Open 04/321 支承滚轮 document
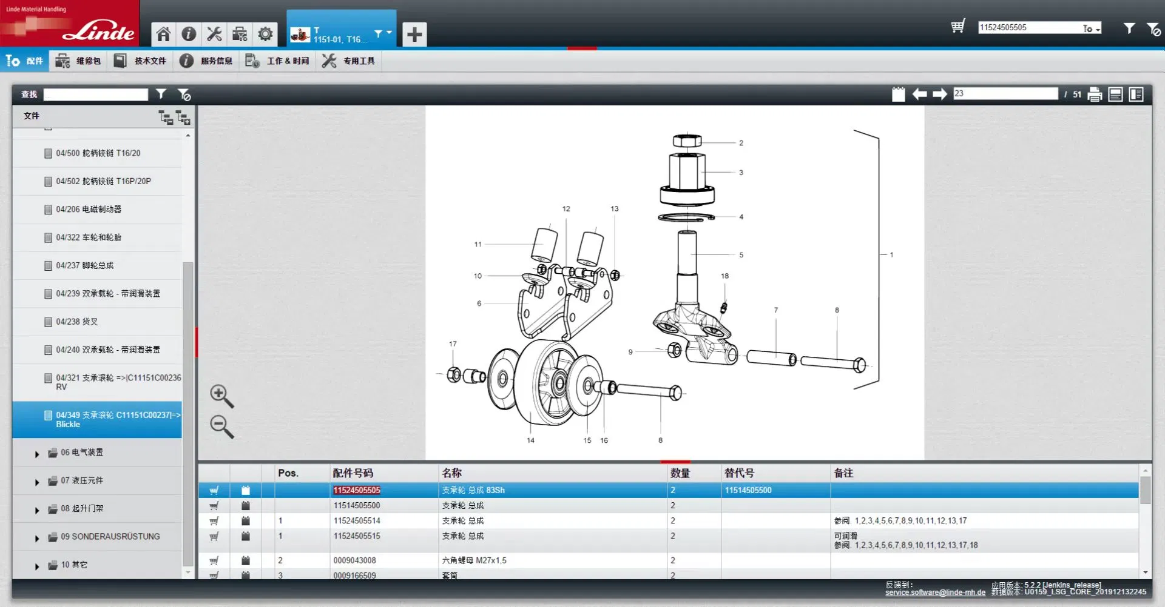Screen dimensions: 1165x607 [x=97, y=382]
